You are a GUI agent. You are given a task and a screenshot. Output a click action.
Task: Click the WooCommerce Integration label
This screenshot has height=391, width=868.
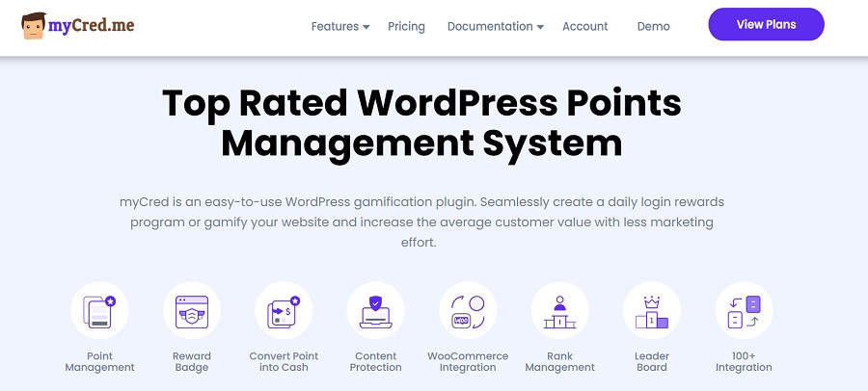468,362
